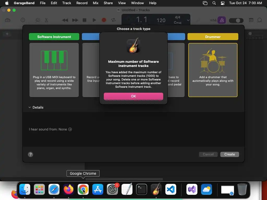The image size is (267, 200).
Task: Toggle the Count-in 1234 button
Action: tap(213, 20)
